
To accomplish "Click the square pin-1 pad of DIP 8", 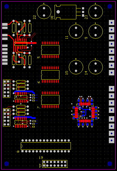I will 23,151.
